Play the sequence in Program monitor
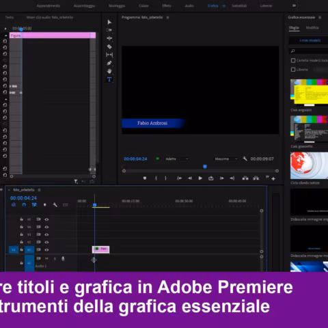Image resolution: width=328 pixels, height=328 pixels. (x=200, y=178)
